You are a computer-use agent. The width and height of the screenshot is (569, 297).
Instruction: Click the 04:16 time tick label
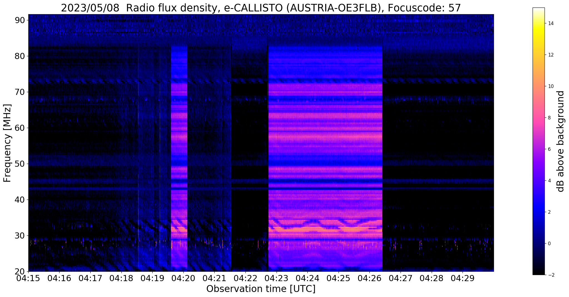pos(59,279)
